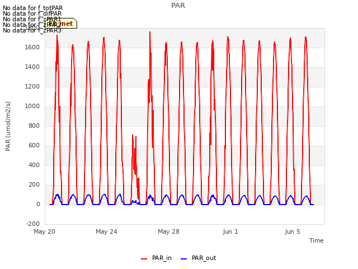Click the red PAR_in legend swatch
358x269 pixels.
(144, 259)
